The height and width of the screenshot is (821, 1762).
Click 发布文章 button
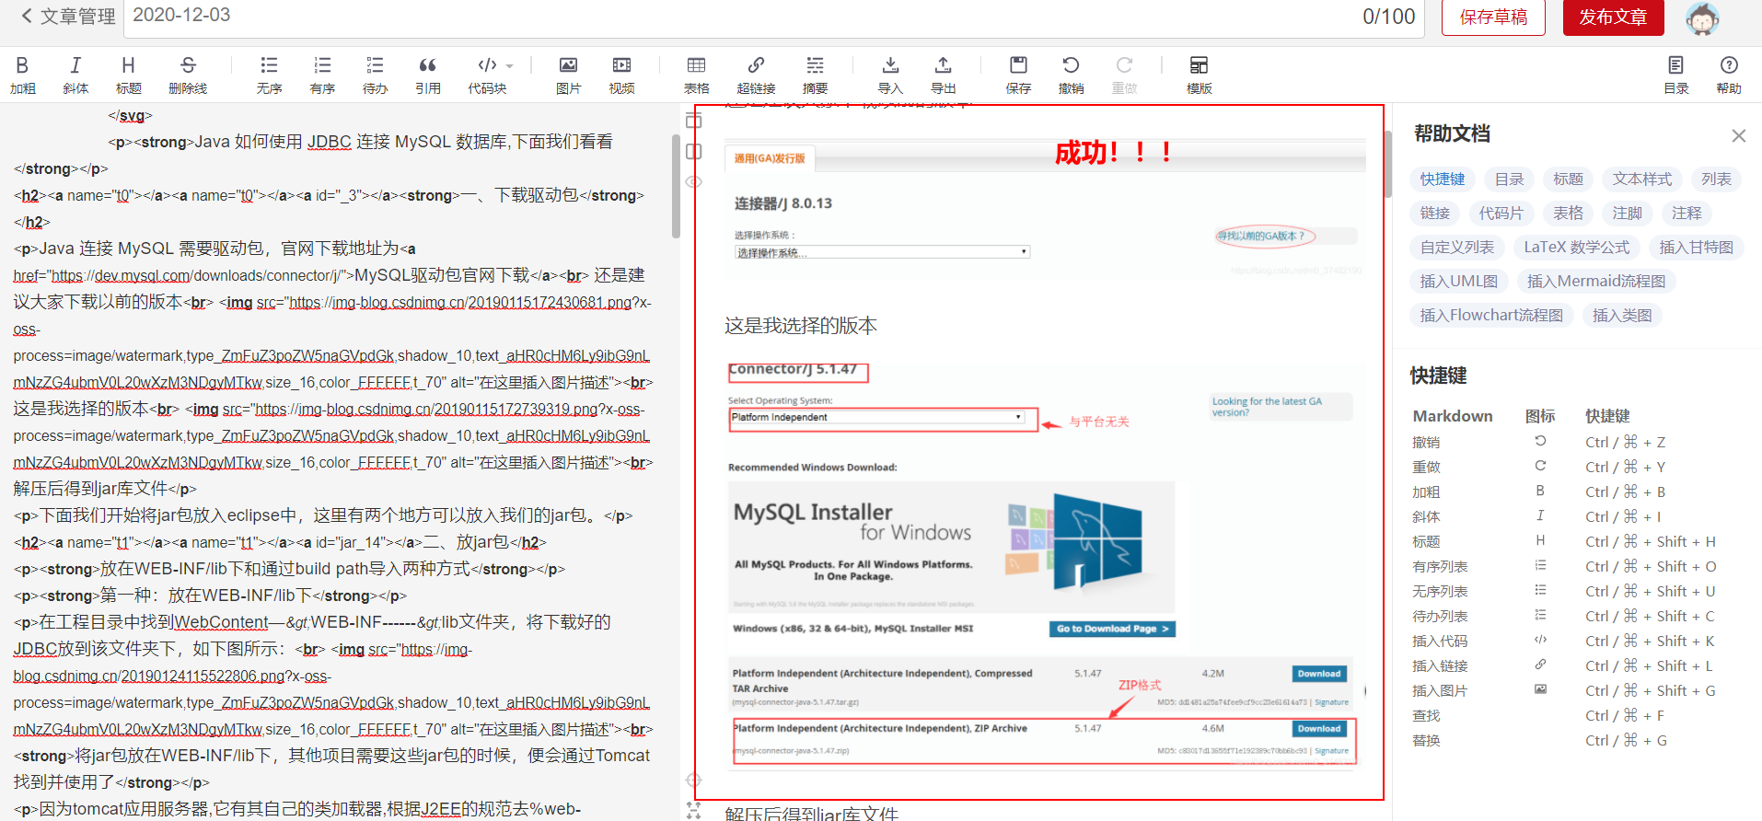click(x=1613, y=17)
